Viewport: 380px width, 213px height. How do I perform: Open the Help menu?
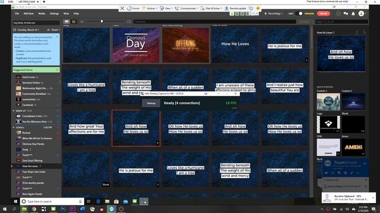point(76,14)
